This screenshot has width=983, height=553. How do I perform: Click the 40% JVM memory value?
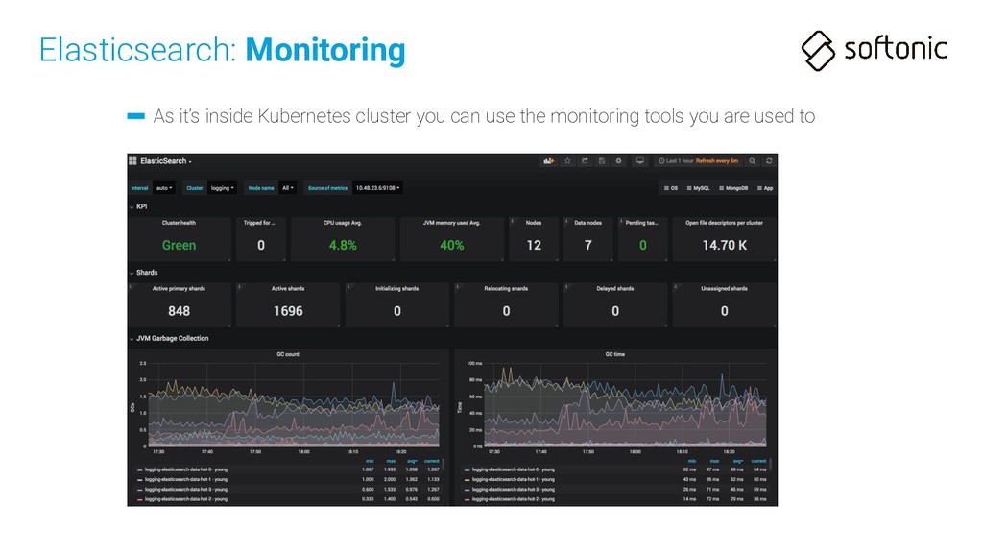click(x=451, y=245)
